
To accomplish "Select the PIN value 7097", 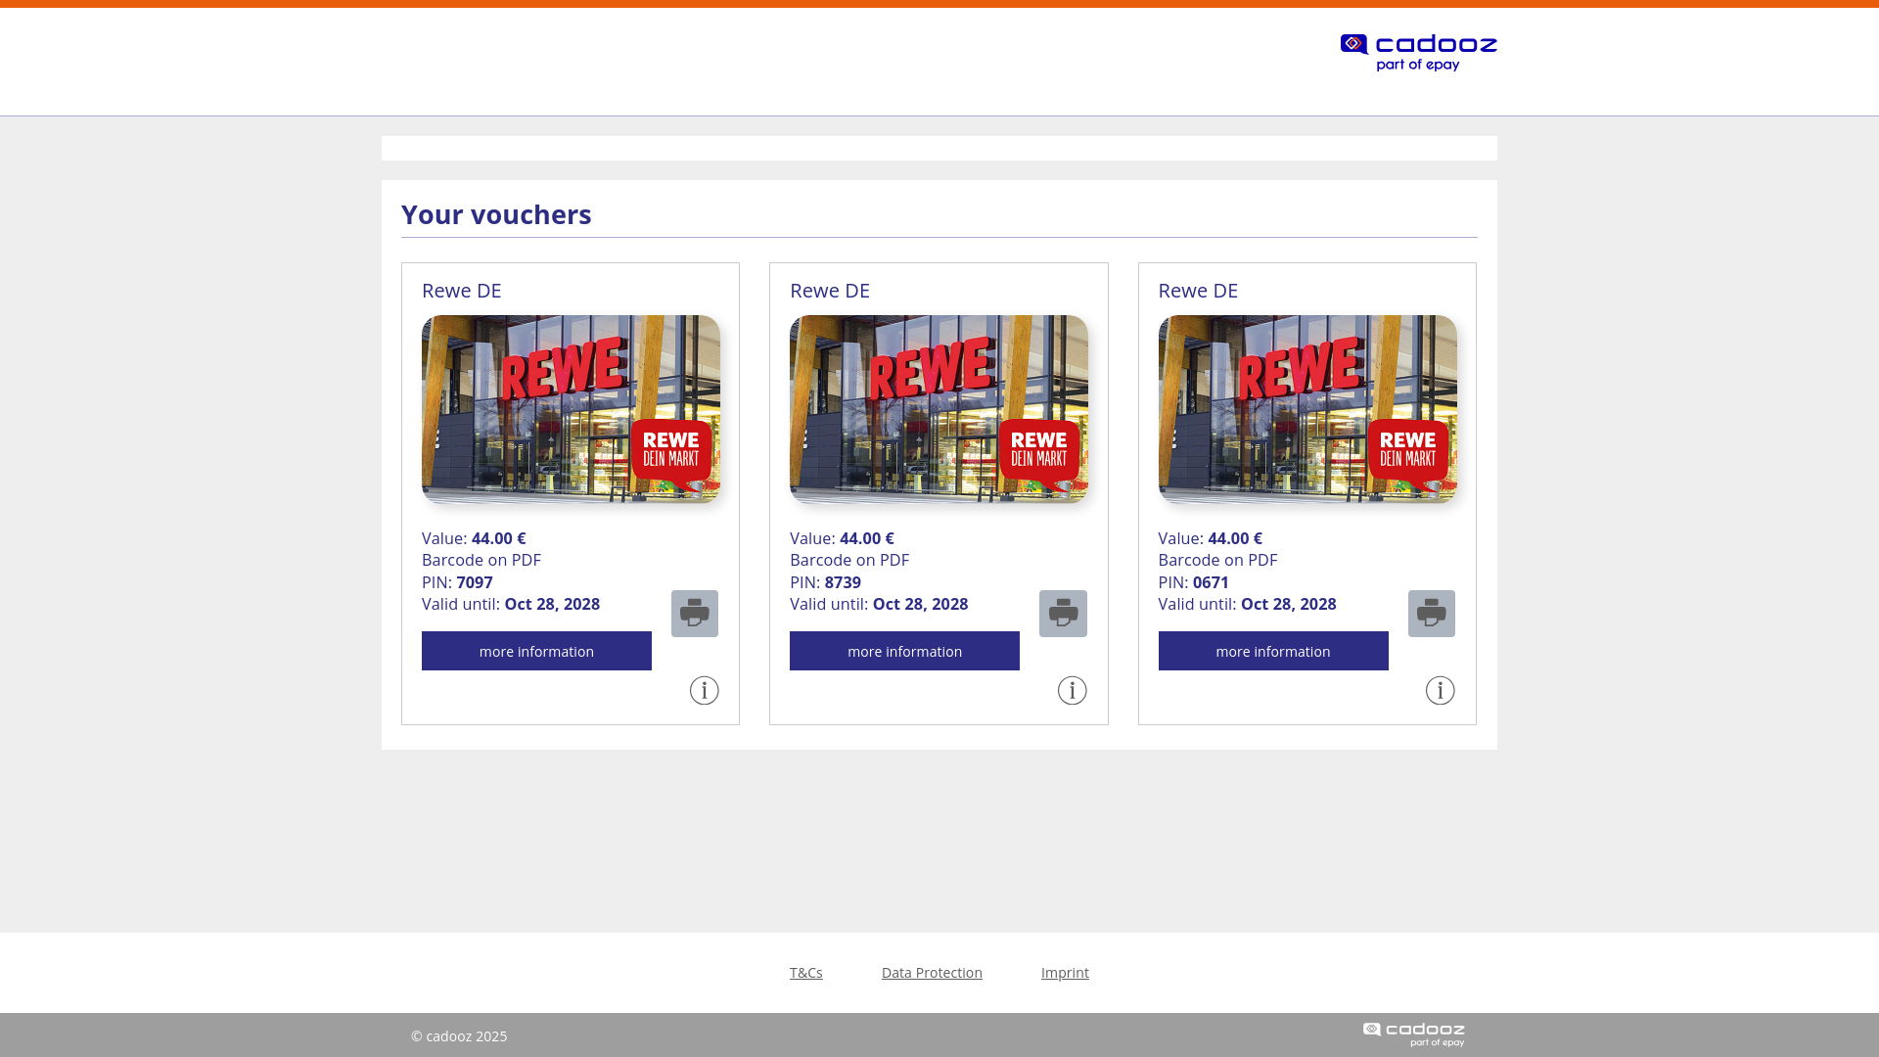I will (x=475, y=582).
